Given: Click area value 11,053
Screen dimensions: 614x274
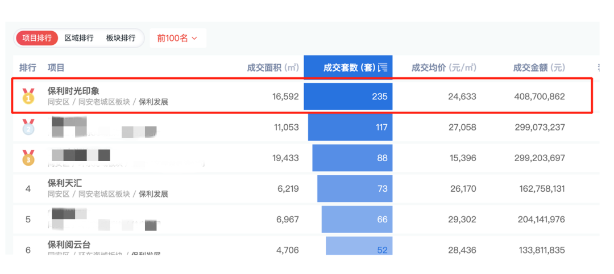Looking at the screenshot, I should click(x=285, y=127).
